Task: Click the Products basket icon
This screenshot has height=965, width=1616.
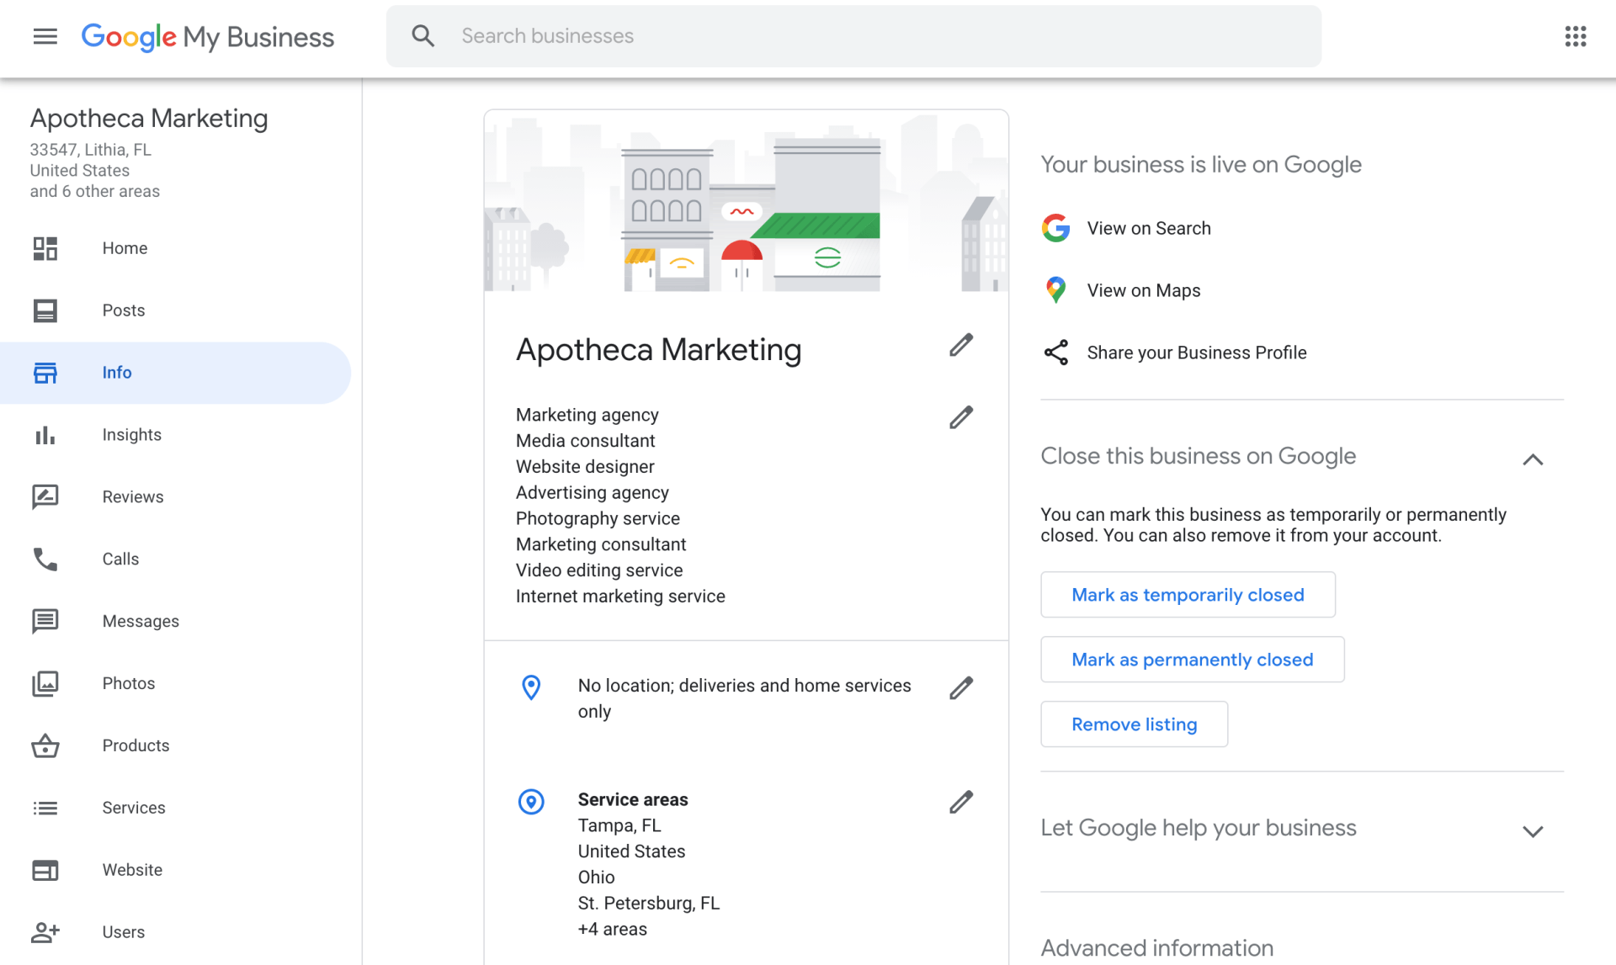Action: click(x=45, y=745)
